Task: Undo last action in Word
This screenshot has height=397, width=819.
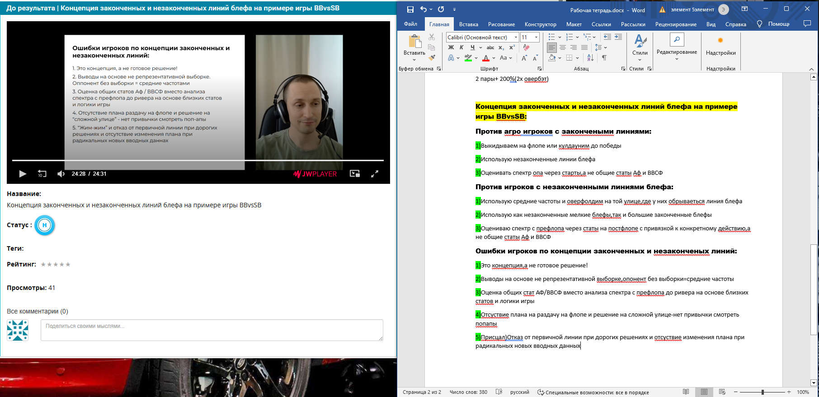Action: tap(423, 9)
